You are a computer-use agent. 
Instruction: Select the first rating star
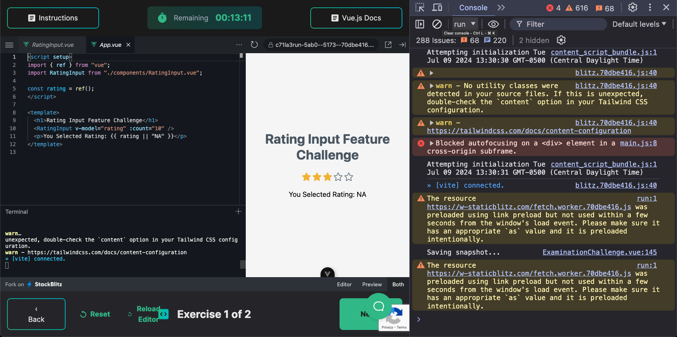click(306, 177)
